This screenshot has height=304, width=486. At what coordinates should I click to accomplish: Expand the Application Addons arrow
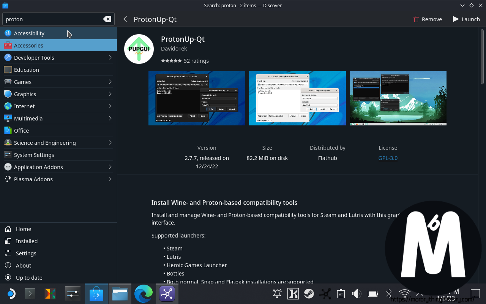coord(110,167)
